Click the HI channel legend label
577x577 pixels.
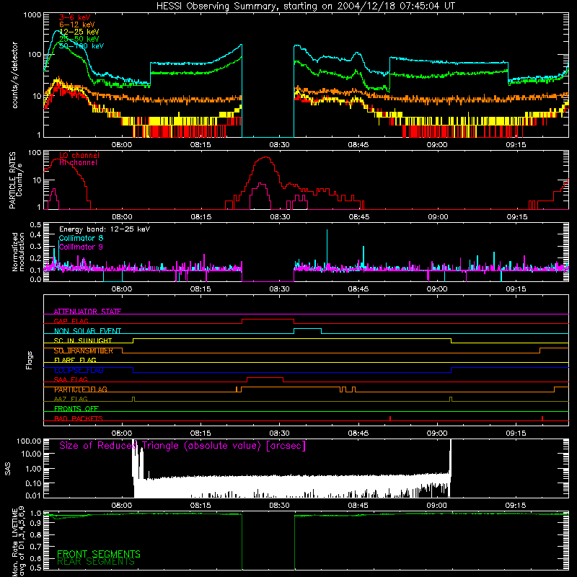pos(78,163)
